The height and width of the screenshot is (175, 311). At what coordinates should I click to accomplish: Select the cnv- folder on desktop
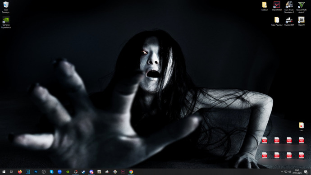pyautogui.click(x=301, y=127)
